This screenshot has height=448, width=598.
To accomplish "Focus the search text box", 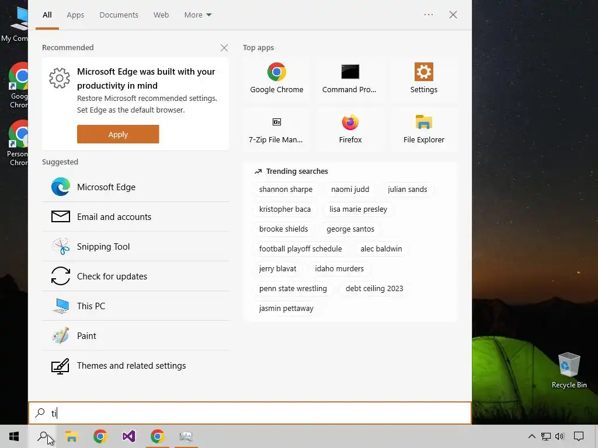I will click(x=250, y=413).
